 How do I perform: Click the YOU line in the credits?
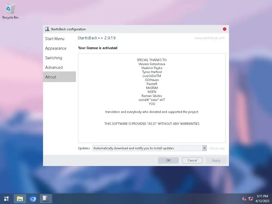(152, 104)
